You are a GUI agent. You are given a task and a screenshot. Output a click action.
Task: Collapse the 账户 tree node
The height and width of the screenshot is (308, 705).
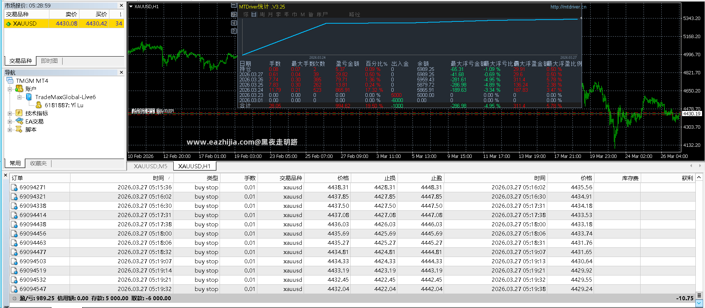[x=10, y=89]
